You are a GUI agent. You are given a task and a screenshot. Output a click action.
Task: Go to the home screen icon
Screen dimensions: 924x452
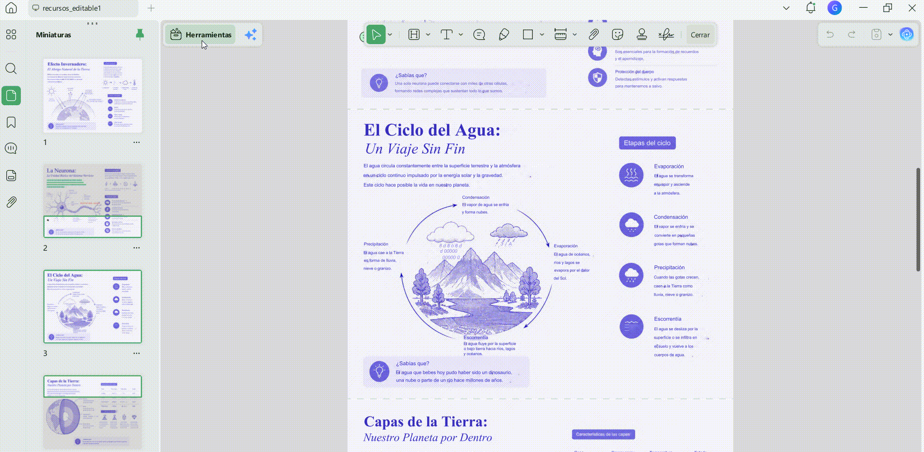(11, 8)
